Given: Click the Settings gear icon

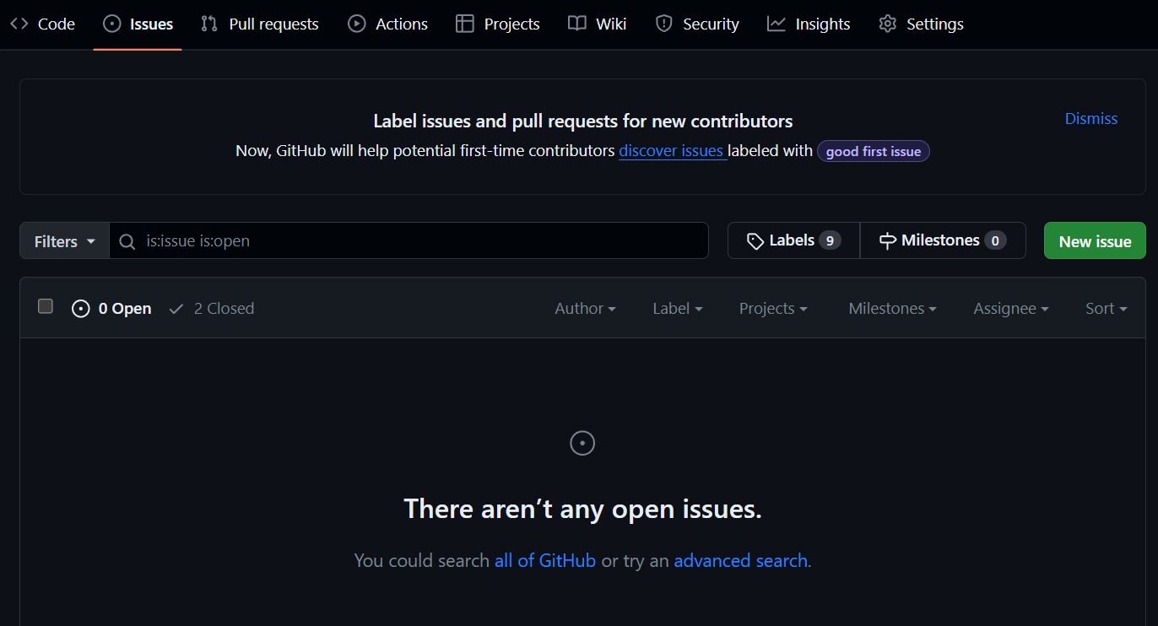Looking at the screenshot, I should tap(887, 24).
